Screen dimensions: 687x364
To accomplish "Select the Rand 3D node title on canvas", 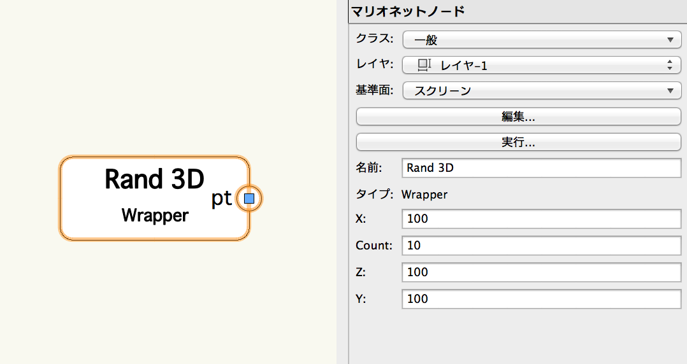I will [x=154, y=179].
